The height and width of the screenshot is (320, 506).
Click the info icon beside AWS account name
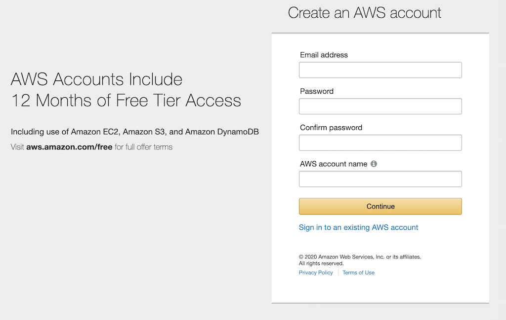[374, 164]
